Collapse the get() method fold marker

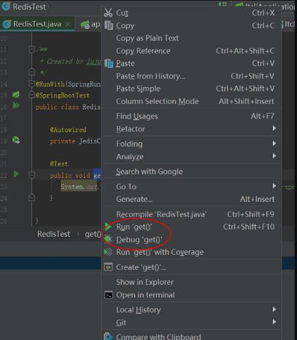click(x=32, y=175)
